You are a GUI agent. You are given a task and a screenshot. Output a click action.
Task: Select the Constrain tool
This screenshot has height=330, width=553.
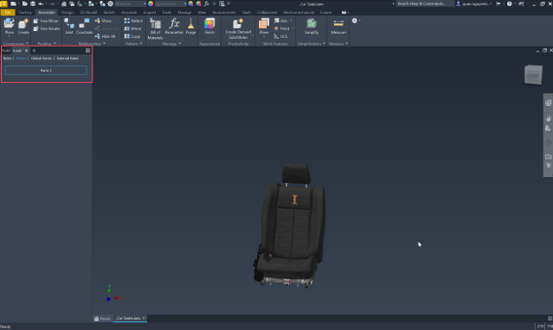[84, 27]
